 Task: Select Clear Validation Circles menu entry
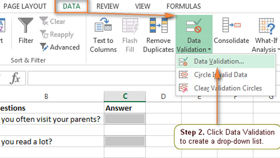coord(228,88)
